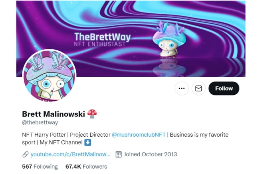The image size is (262, 174).
Task: Click the mushroom emoji beside the name
Action: (92, 114)
